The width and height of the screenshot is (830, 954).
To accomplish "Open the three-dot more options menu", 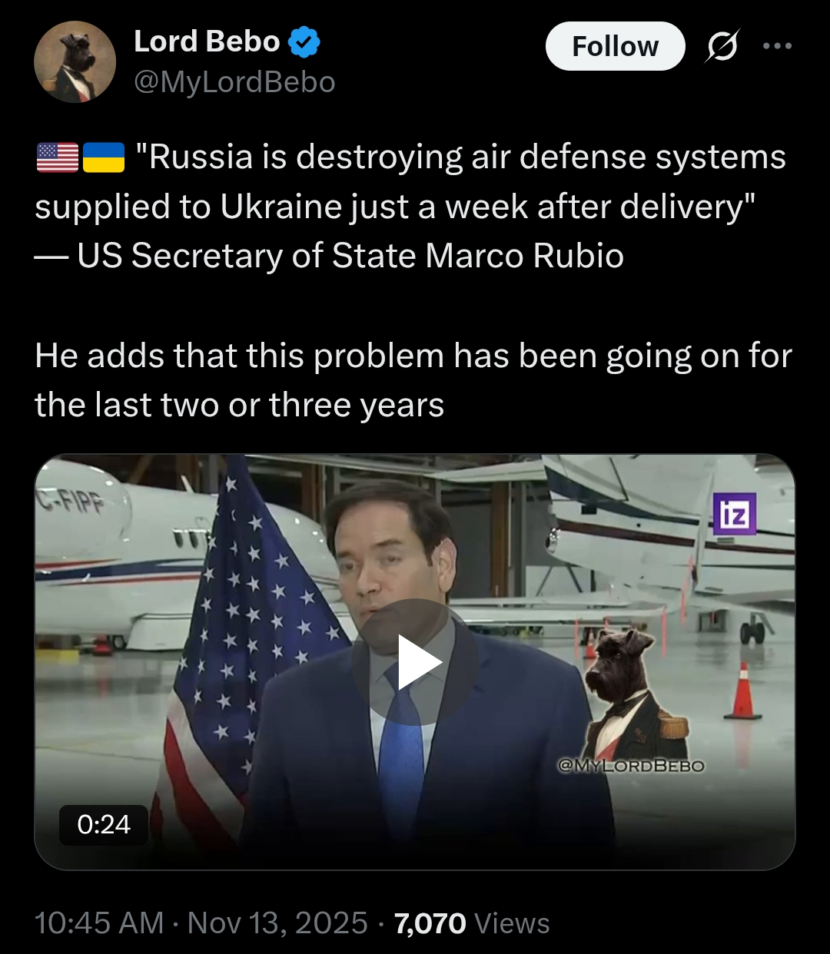I will [x=777, y=46].
